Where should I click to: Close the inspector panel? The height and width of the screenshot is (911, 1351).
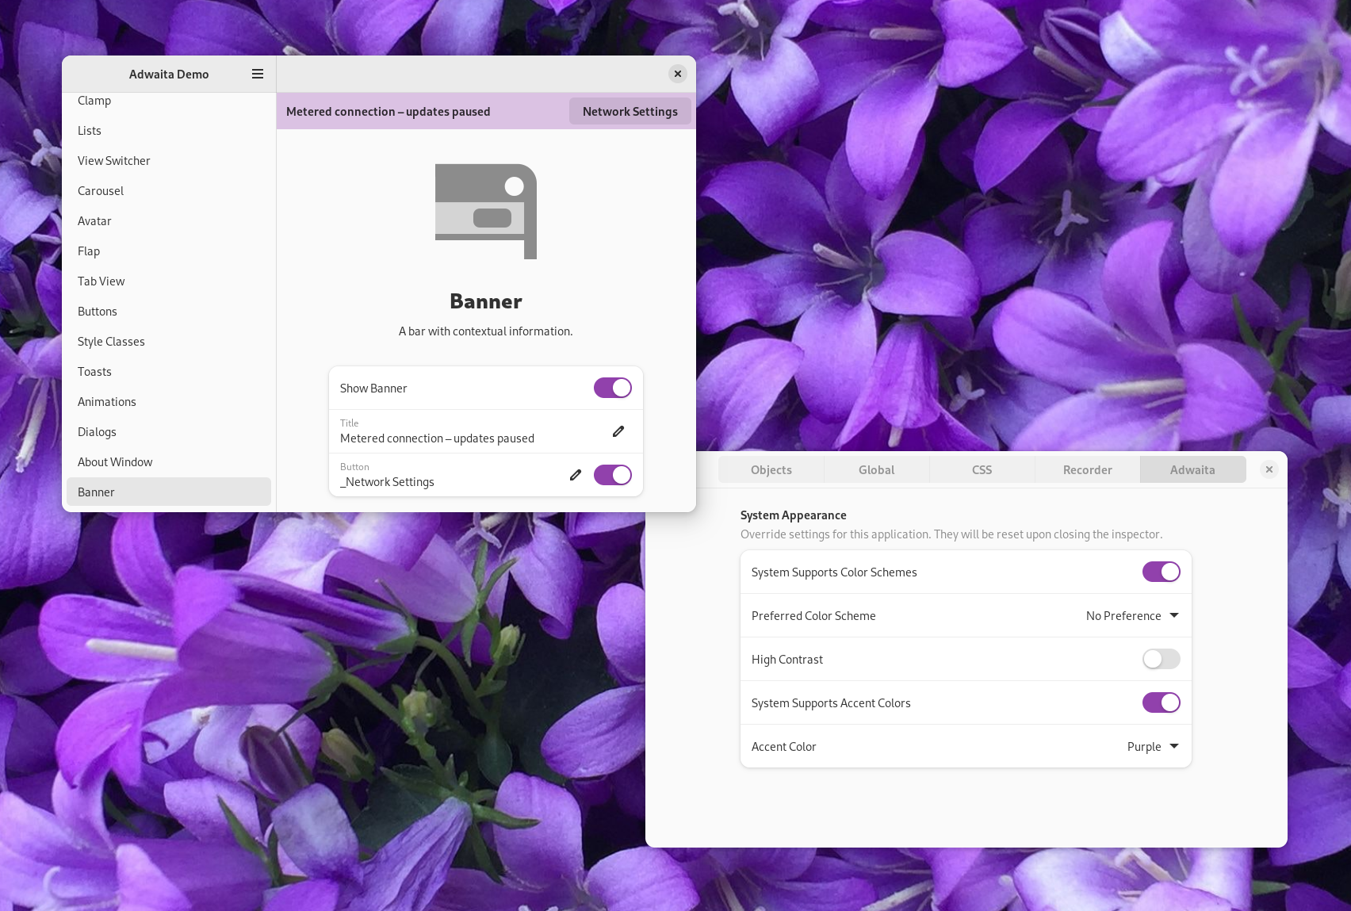coord(1269,469)
